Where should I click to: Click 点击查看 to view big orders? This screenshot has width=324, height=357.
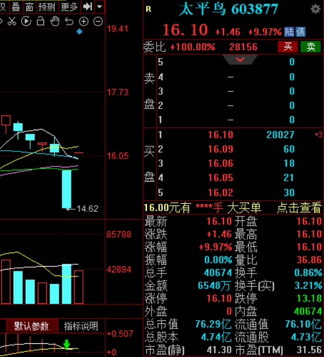point(299,207)
